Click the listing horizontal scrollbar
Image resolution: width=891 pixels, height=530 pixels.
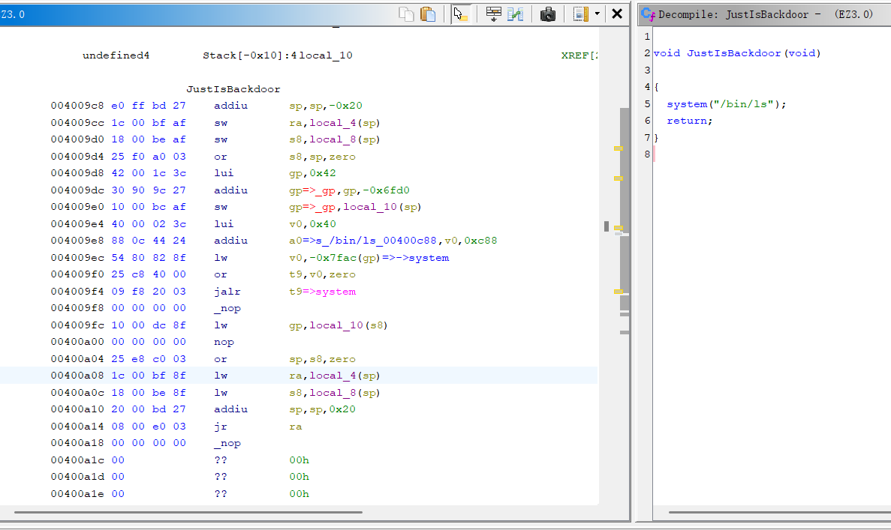click(x=188, y=513)
